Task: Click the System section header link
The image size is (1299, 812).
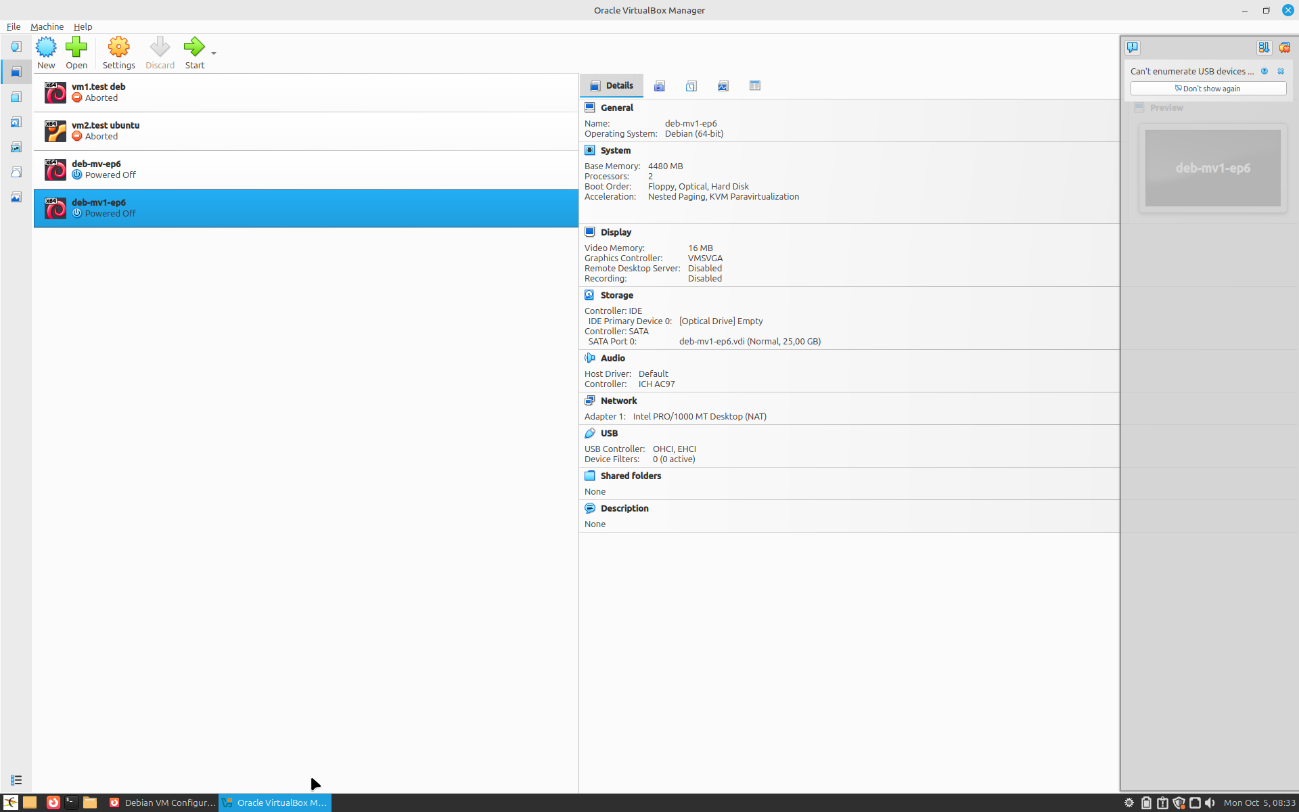Action: (615, 150)
